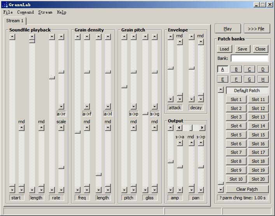The height and width of the screenshot is (216, 275).
Task: Toggle the a->f button in Grain density
Action: 87,114
